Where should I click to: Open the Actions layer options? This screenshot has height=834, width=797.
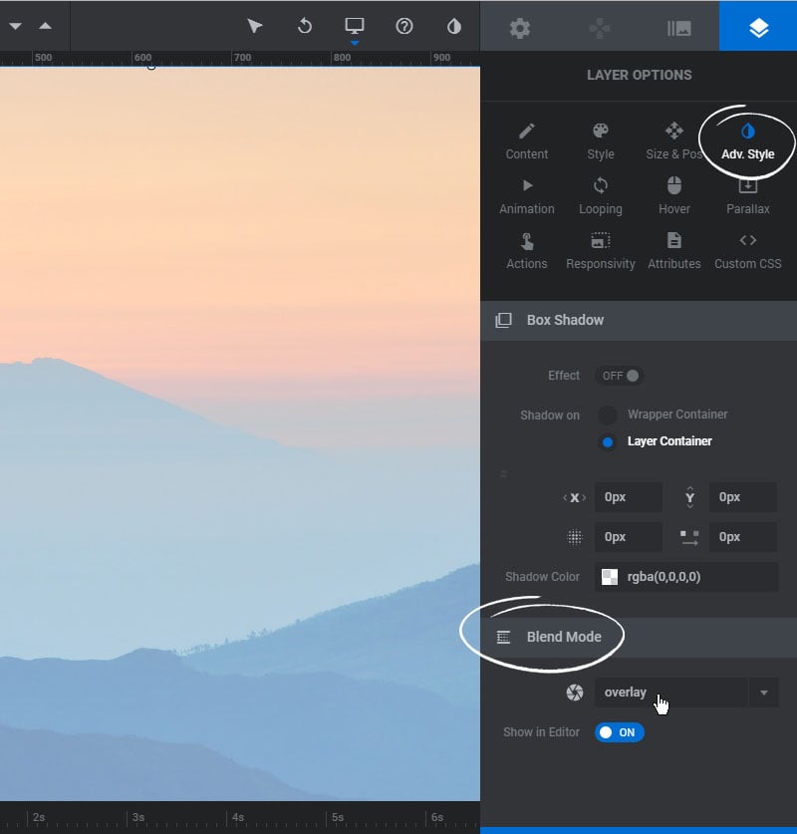pos(526,251)
